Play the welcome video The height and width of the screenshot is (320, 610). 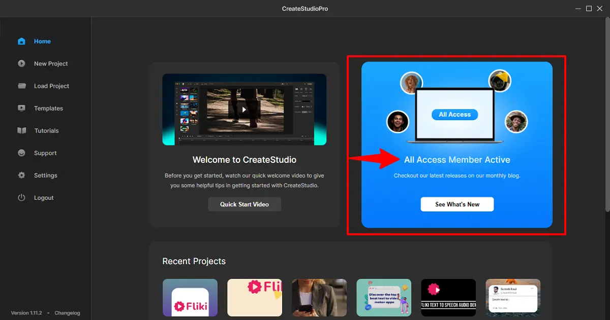point(244,110)
